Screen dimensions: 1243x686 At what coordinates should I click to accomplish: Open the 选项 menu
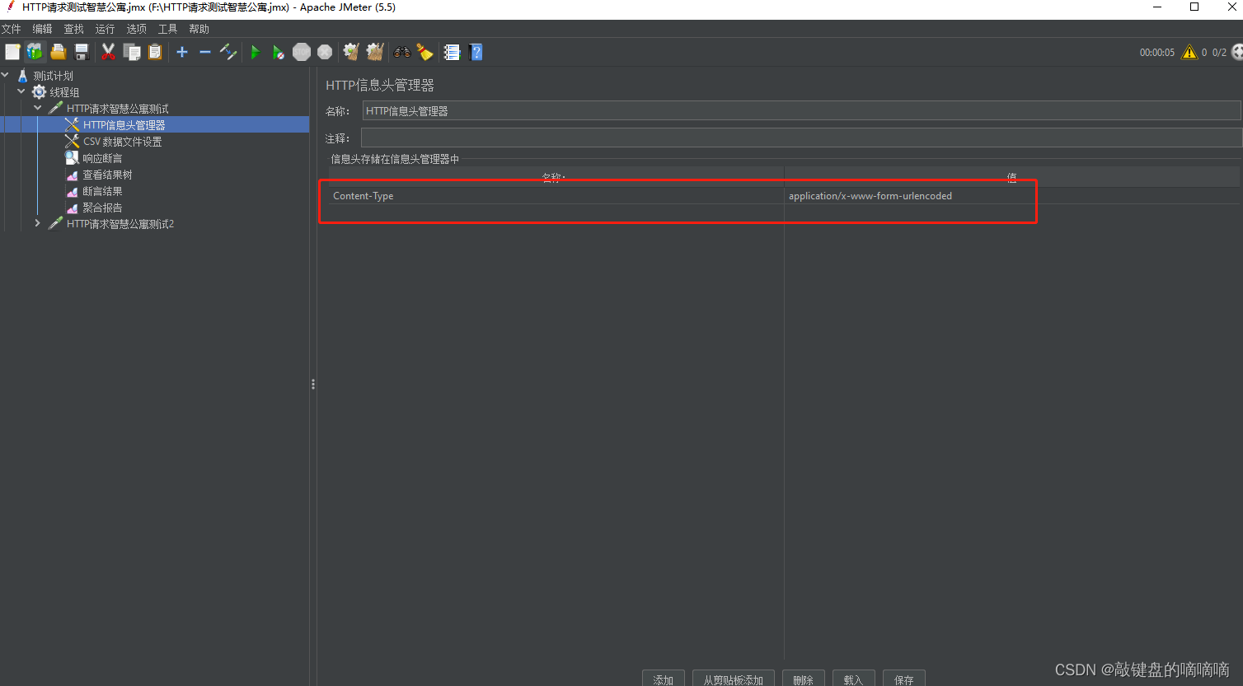[x=136, y=29]
